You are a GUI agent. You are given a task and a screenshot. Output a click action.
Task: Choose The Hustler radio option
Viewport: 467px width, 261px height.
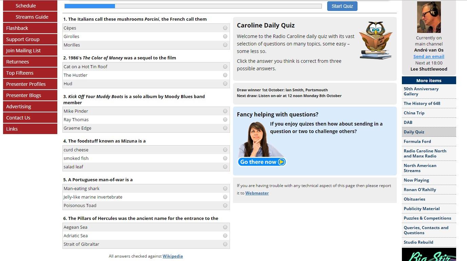click(225, 75)
